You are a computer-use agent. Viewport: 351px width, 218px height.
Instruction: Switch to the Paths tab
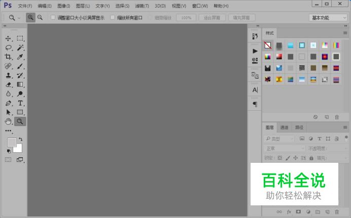pyautogui.click(x=299, y=127)
